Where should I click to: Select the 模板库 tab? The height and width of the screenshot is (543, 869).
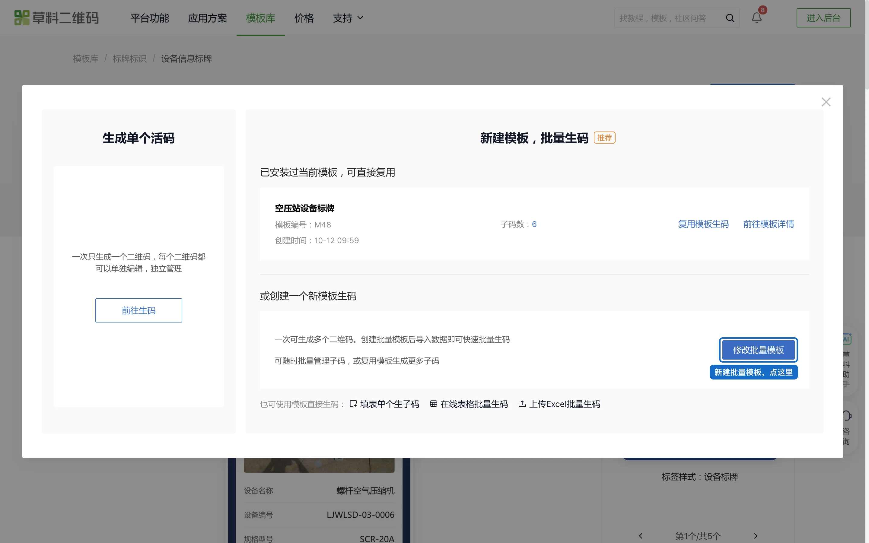(260, 18)
